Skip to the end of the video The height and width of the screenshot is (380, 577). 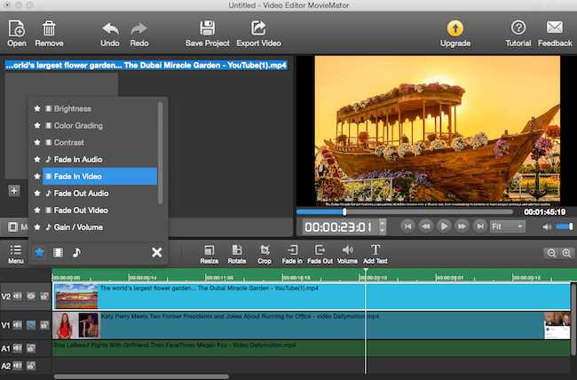(x=480, y=226)
